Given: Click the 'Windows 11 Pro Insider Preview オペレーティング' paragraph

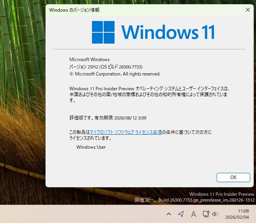Looking at the screenshot, I should click(x=149, y=95).
